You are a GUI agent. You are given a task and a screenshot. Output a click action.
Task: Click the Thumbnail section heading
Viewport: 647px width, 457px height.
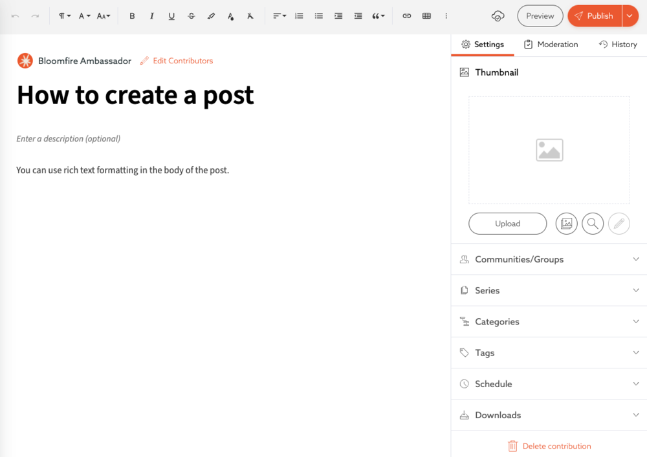click(x=496, y=72)
